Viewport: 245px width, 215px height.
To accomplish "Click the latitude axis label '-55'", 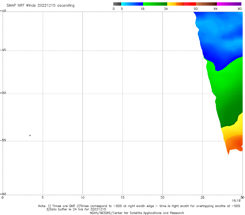I will [3, 140].
